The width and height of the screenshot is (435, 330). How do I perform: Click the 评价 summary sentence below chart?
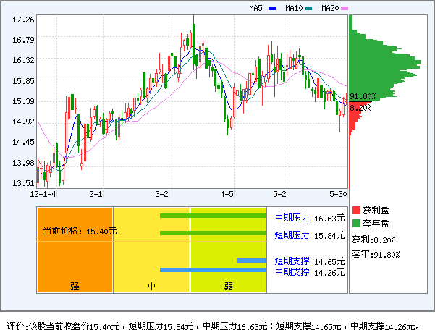pos(213,326)
